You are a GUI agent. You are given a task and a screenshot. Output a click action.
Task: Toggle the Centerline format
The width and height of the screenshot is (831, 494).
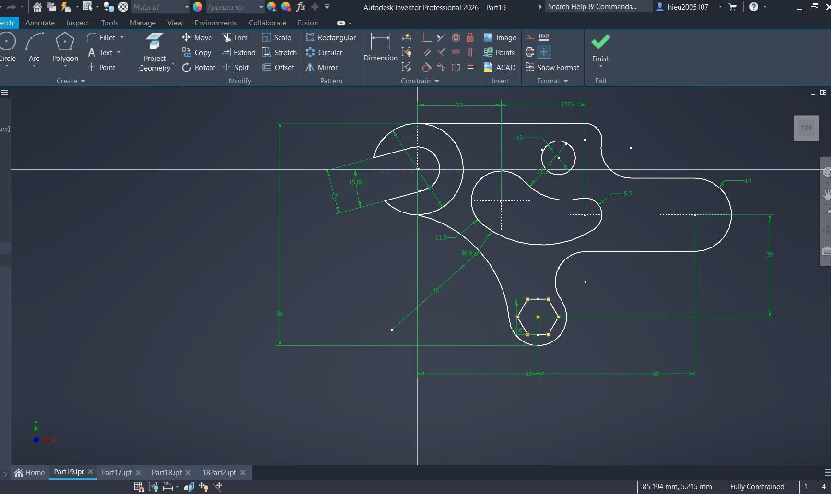530,52
